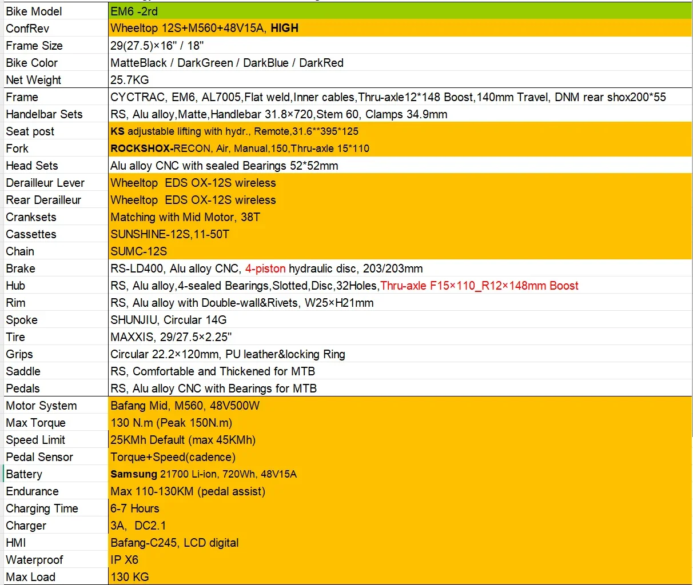Image resolution: width=693 pixels, height=585 pixels.
Task: Select the 'Spoke' label cell
Action: pos(55,320)
